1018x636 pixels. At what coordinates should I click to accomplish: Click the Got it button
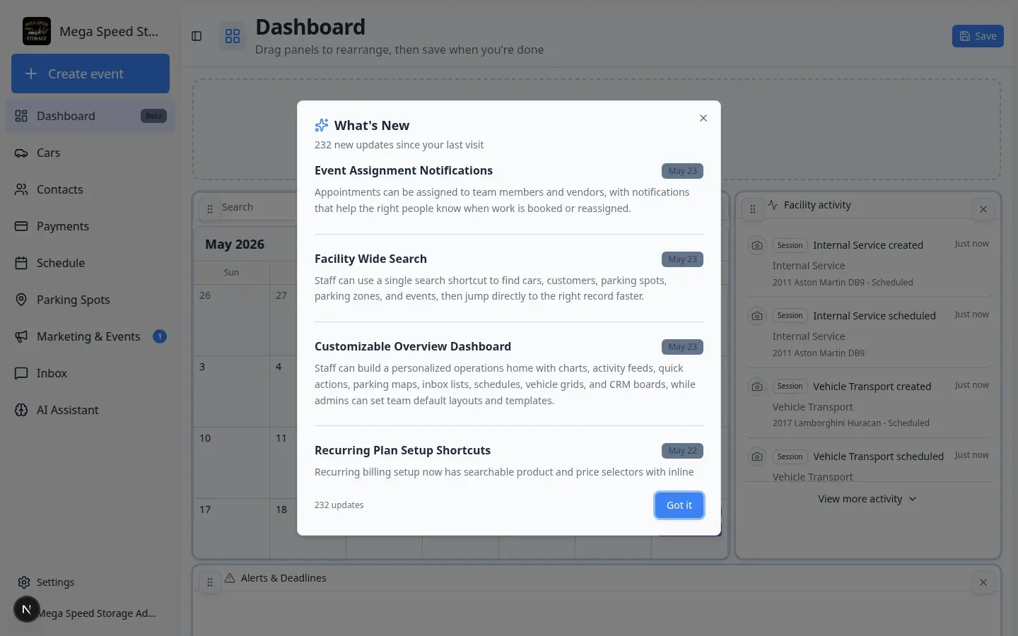[x=679, y=505]
